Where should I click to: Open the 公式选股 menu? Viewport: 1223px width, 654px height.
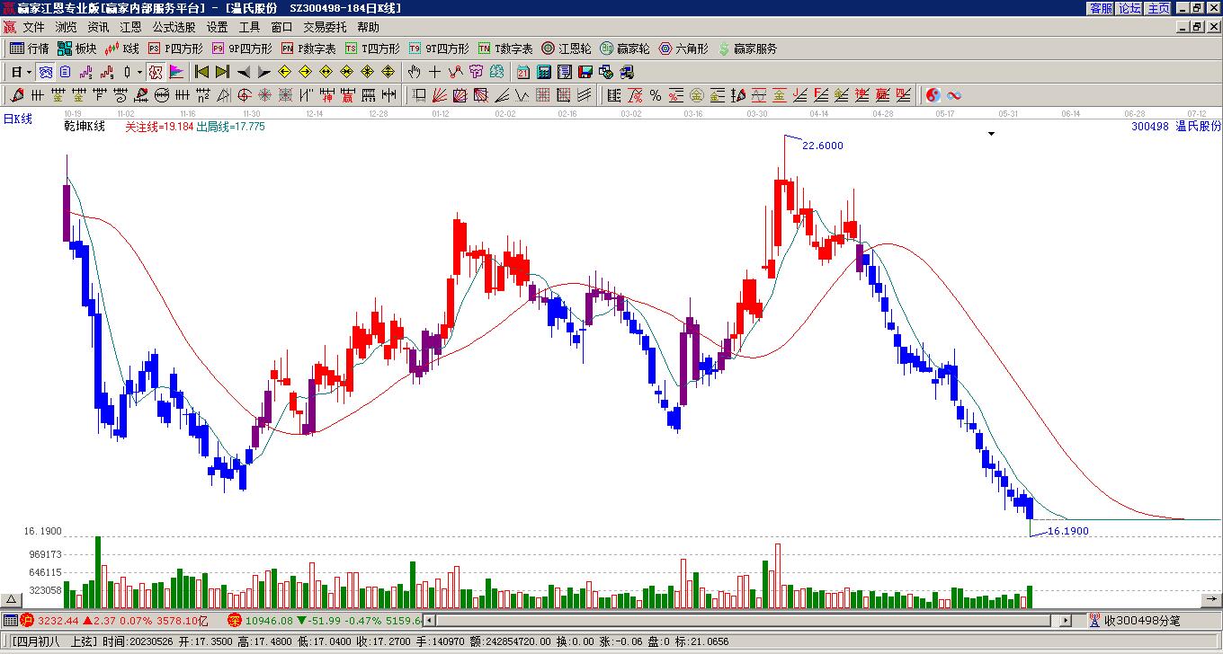tap(174, 28)
